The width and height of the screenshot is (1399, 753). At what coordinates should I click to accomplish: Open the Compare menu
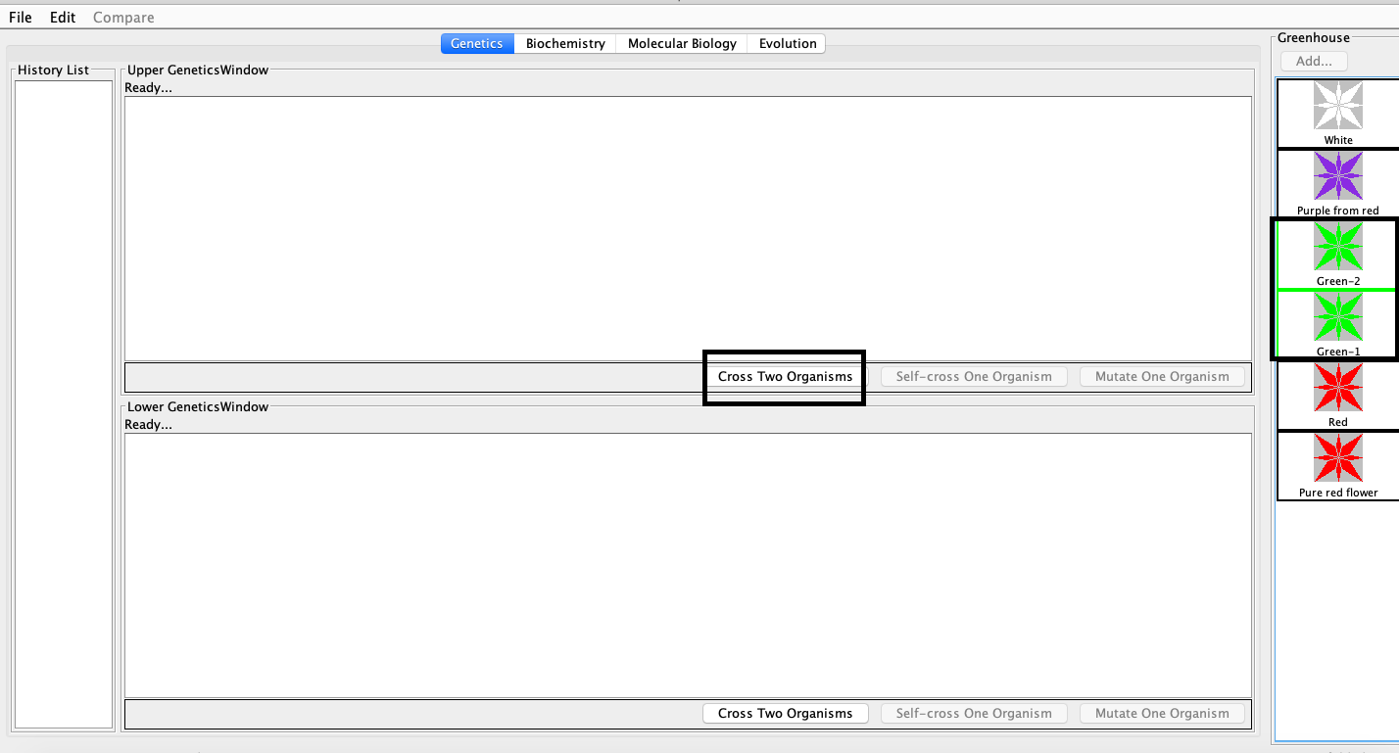pos(123,18)
